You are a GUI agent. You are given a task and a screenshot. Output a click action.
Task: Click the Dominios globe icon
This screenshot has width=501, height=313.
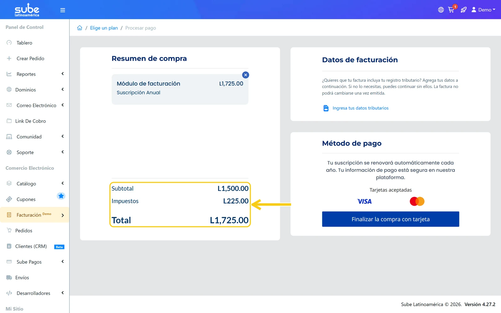pos(9,90)
